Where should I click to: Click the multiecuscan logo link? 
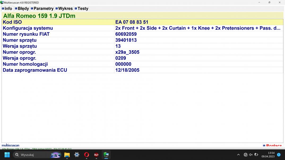pos(10,145)
